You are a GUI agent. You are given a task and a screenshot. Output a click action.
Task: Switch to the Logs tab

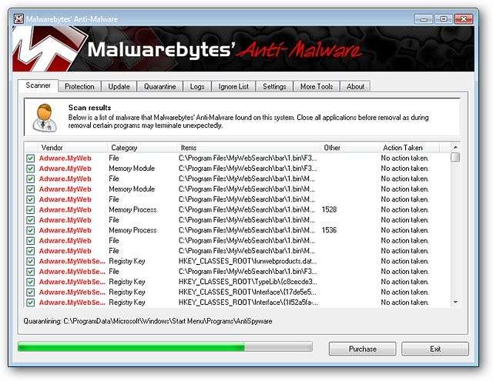click(197, 86)
